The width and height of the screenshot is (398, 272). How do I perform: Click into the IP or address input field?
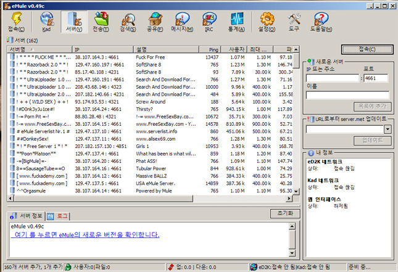point(333,78)
